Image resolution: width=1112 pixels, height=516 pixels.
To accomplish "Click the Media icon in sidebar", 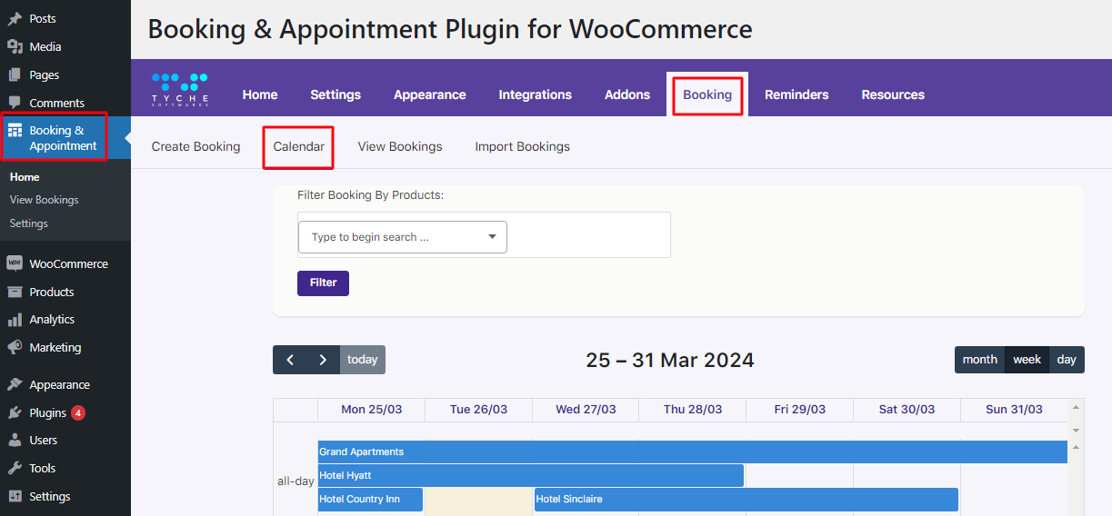I will (15, 46).
